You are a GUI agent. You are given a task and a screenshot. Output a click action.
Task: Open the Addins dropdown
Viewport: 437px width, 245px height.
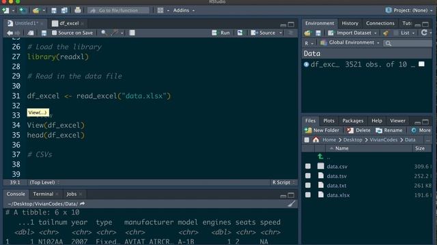click(x=184, y=10)
